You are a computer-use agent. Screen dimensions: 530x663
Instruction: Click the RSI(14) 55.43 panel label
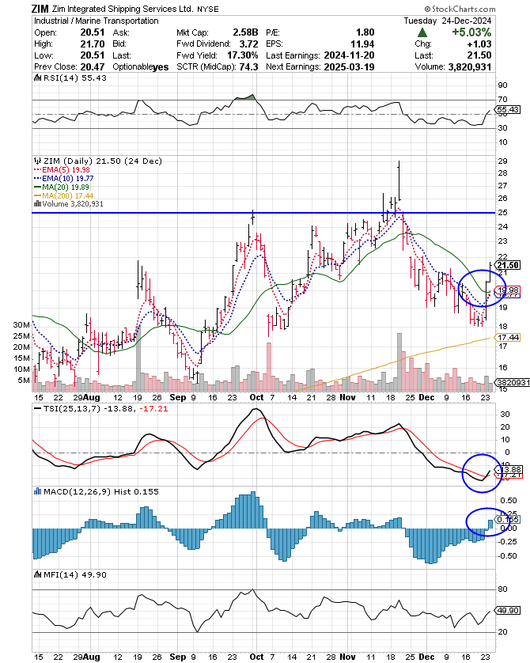point(75,78)
